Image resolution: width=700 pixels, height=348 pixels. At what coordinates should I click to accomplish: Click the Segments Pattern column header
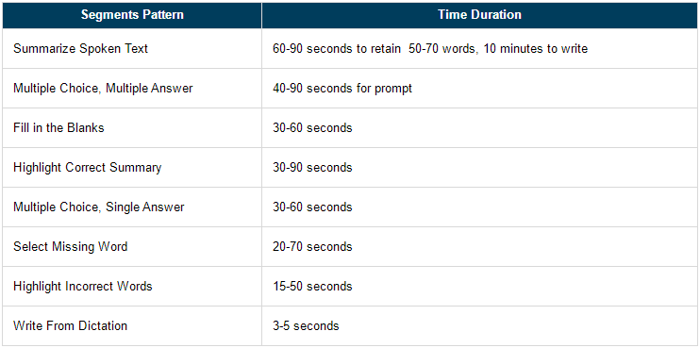point(132,15)
